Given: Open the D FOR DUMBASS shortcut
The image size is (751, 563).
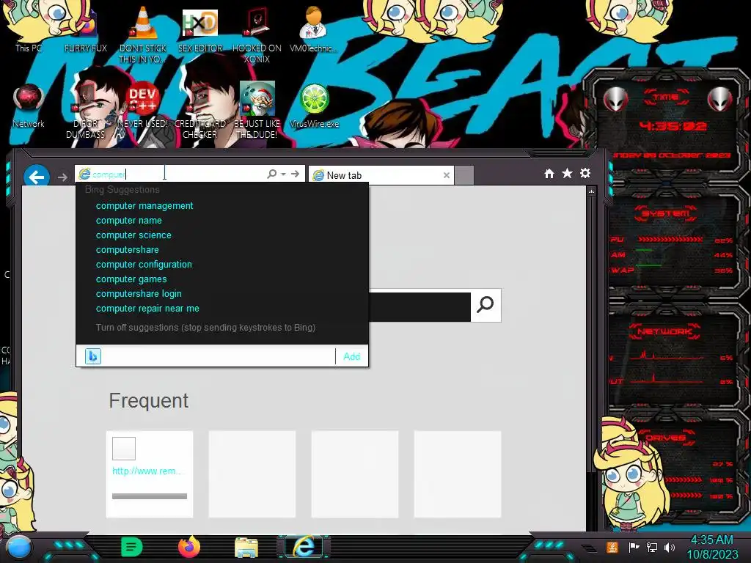Looking at the screenshot, I should (x=86, y=110).
